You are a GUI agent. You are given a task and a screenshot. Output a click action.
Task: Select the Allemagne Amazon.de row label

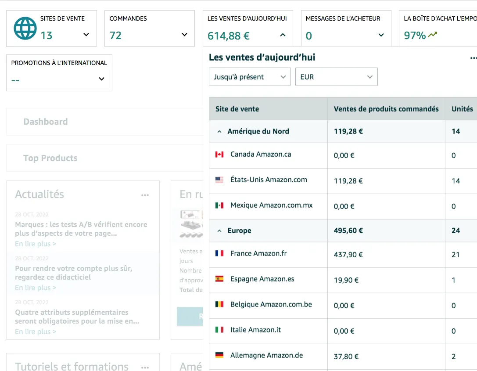266,355
